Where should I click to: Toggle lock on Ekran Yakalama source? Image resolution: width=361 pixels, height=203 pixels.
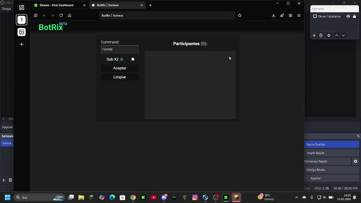point(355,16)
